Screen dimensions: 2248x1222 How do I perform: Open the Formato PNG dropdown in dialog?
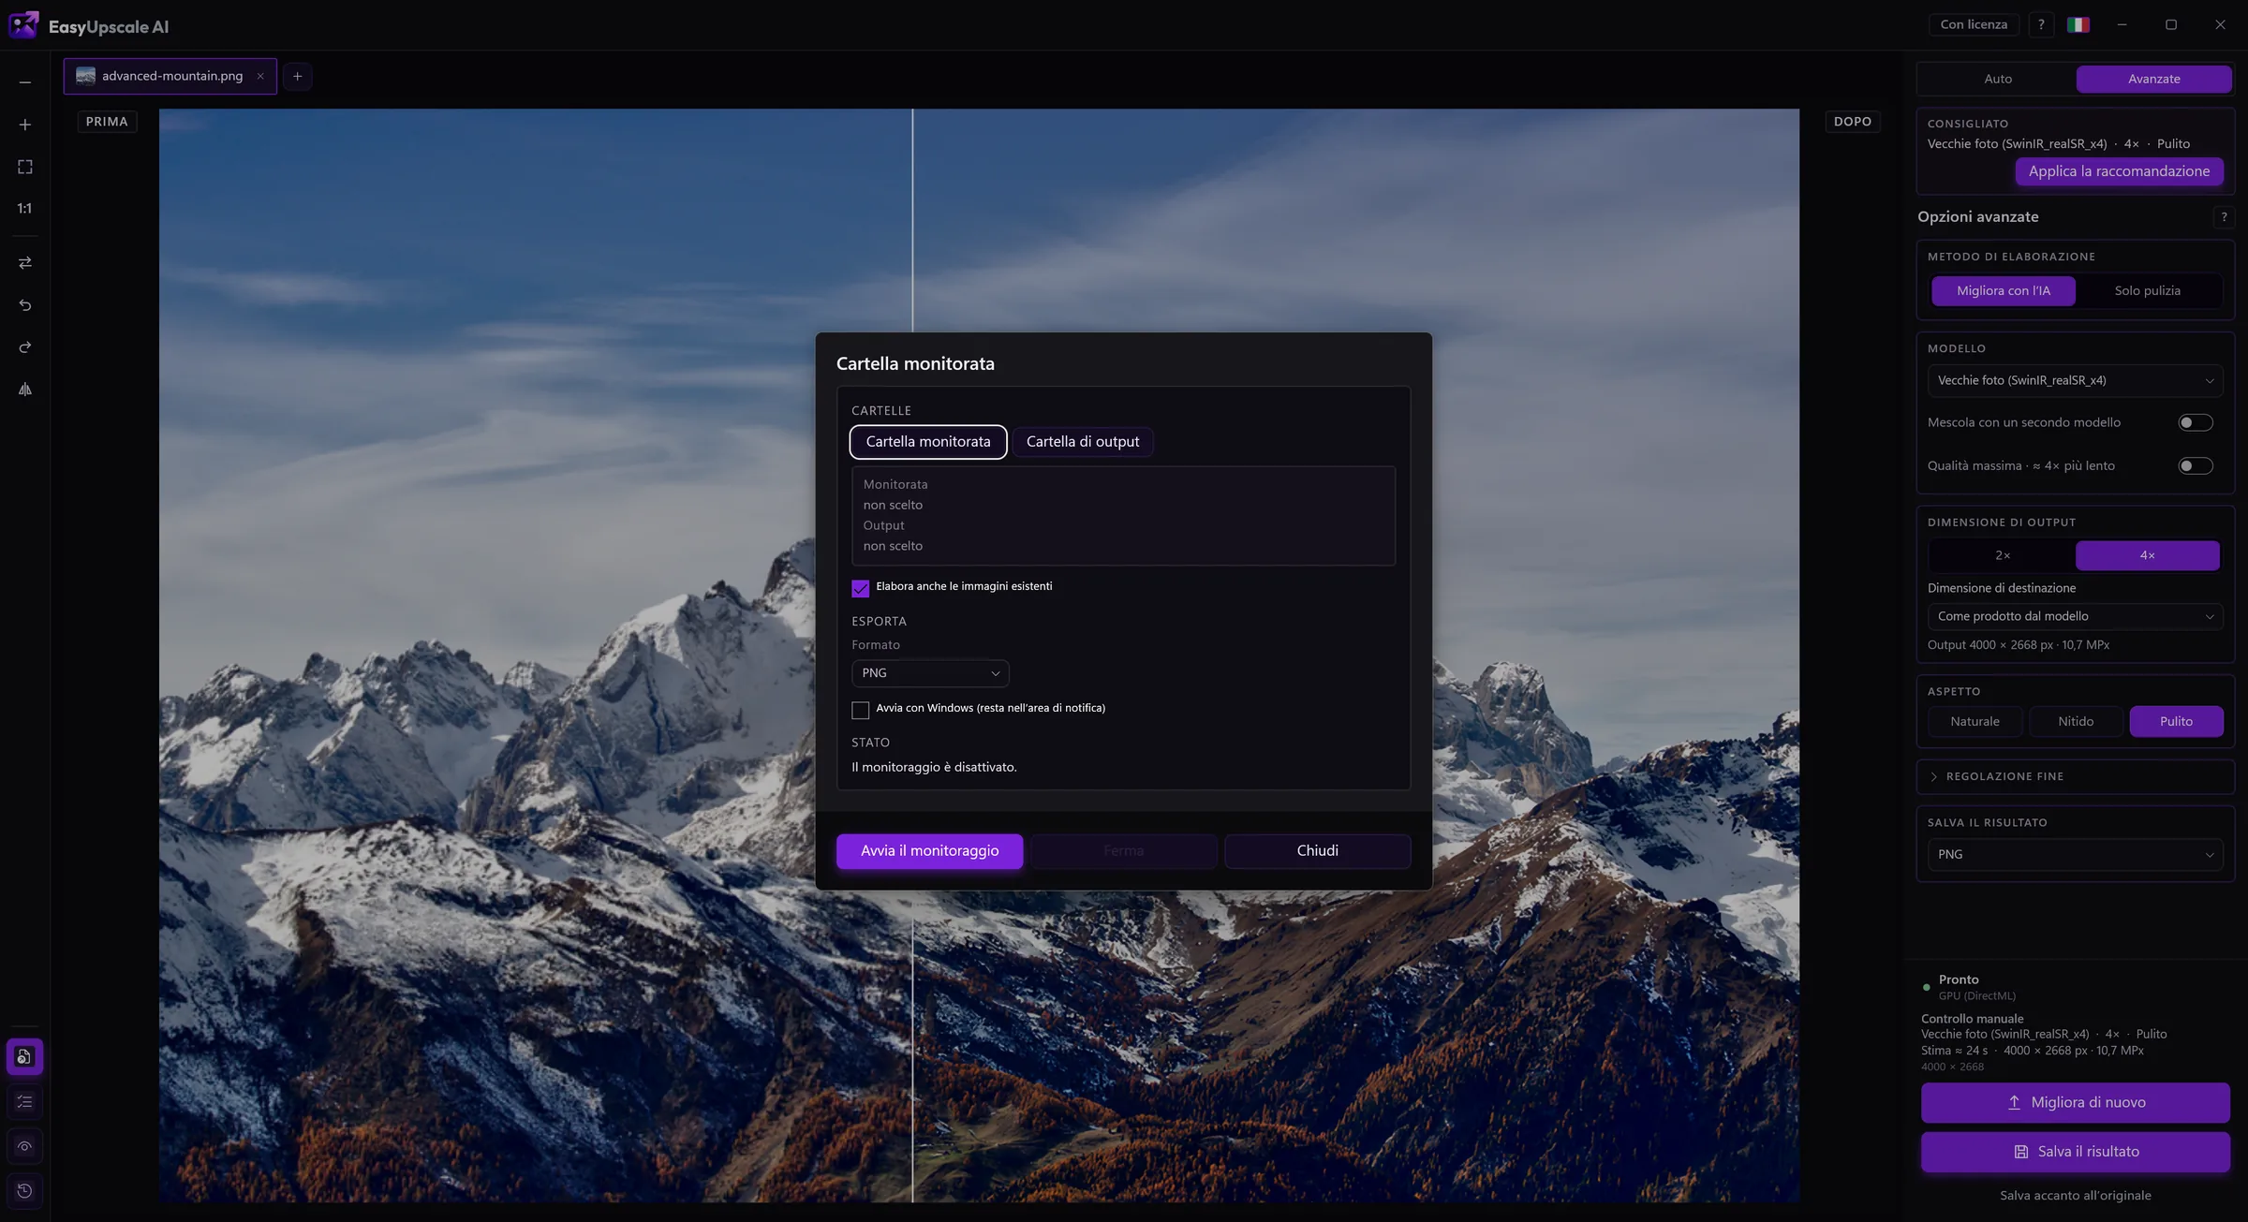930,673
